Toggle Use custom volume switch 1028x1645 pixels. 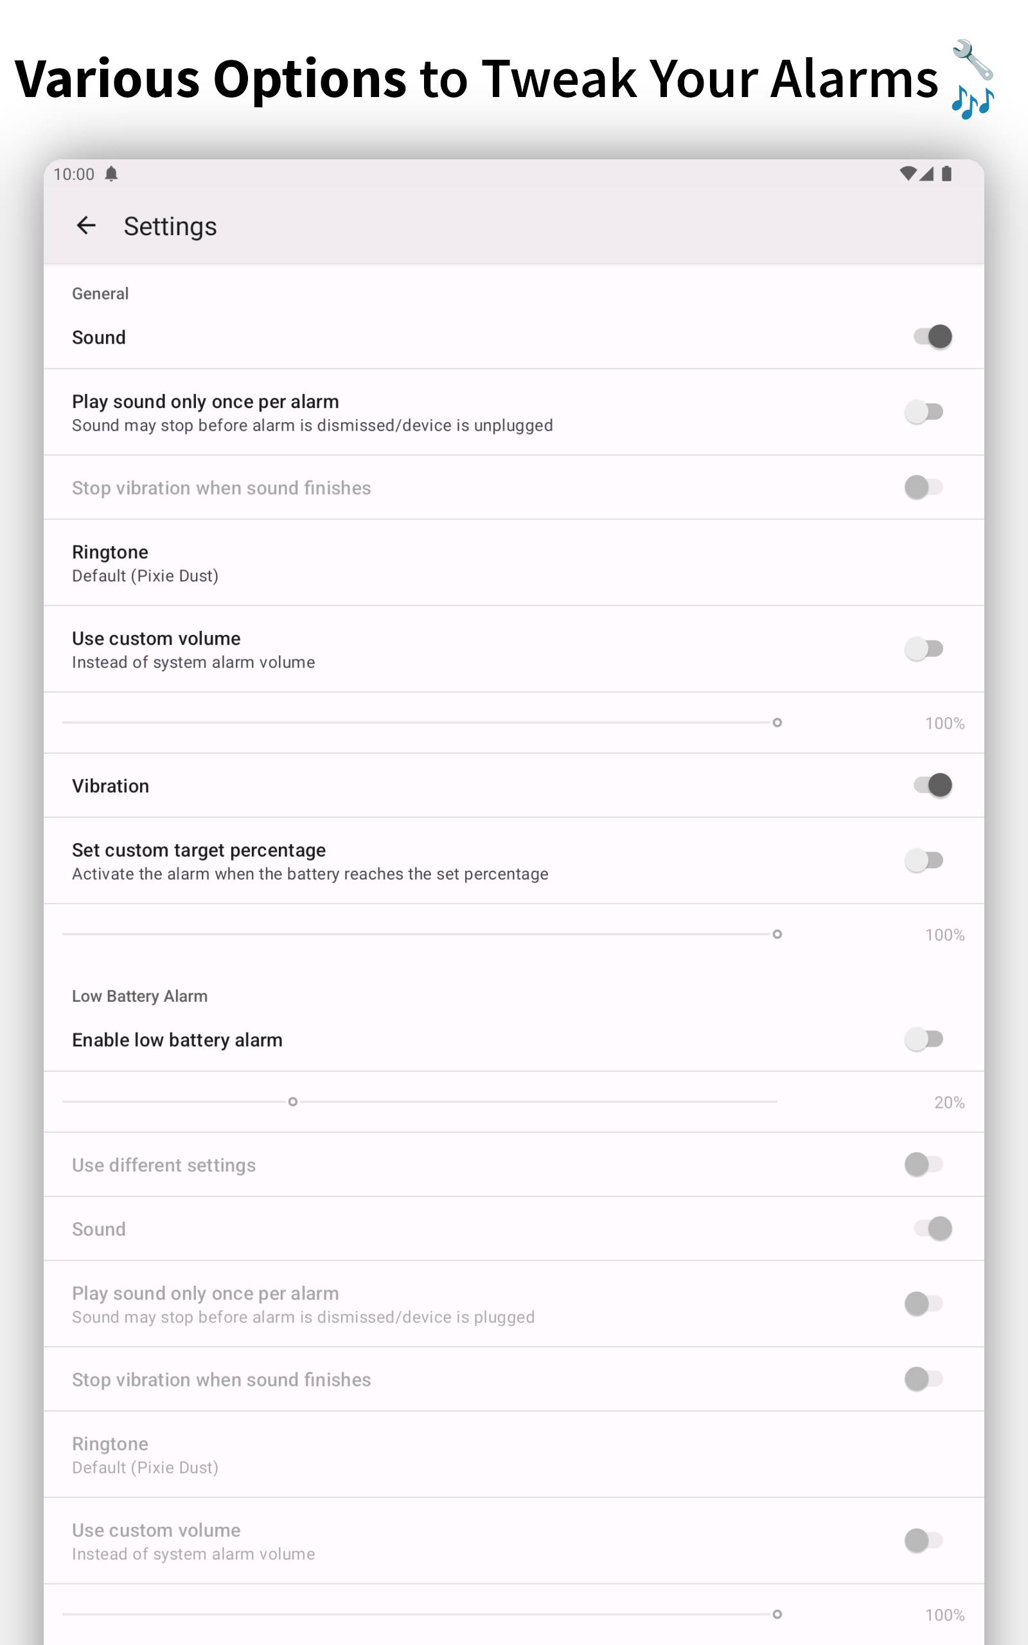[923, 648]
